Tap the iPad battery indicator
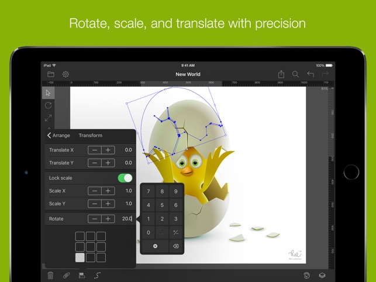Screen dimensions: 376x282 pos(329,66)
